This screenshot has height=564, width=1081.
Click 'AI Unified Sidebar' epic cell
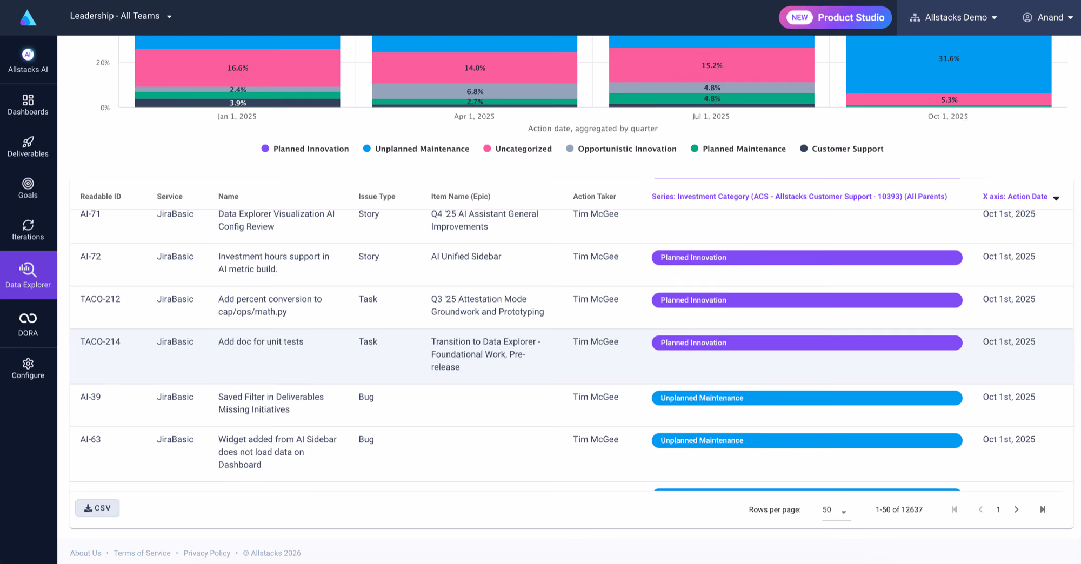466,257
